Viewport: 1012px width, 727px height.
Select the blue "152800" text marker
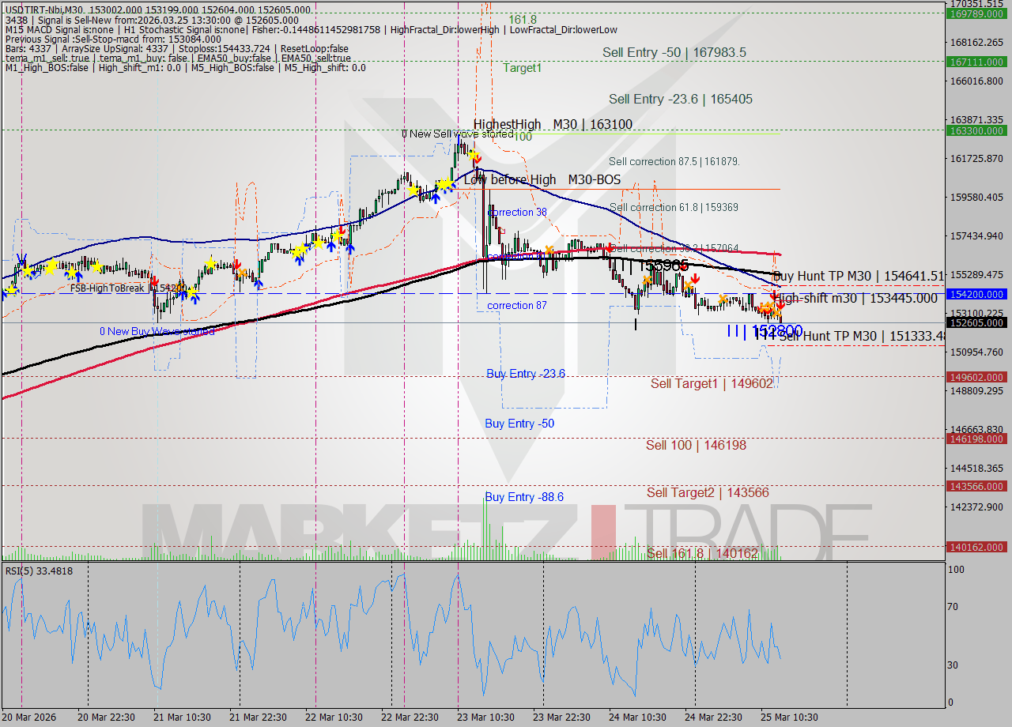777,330
